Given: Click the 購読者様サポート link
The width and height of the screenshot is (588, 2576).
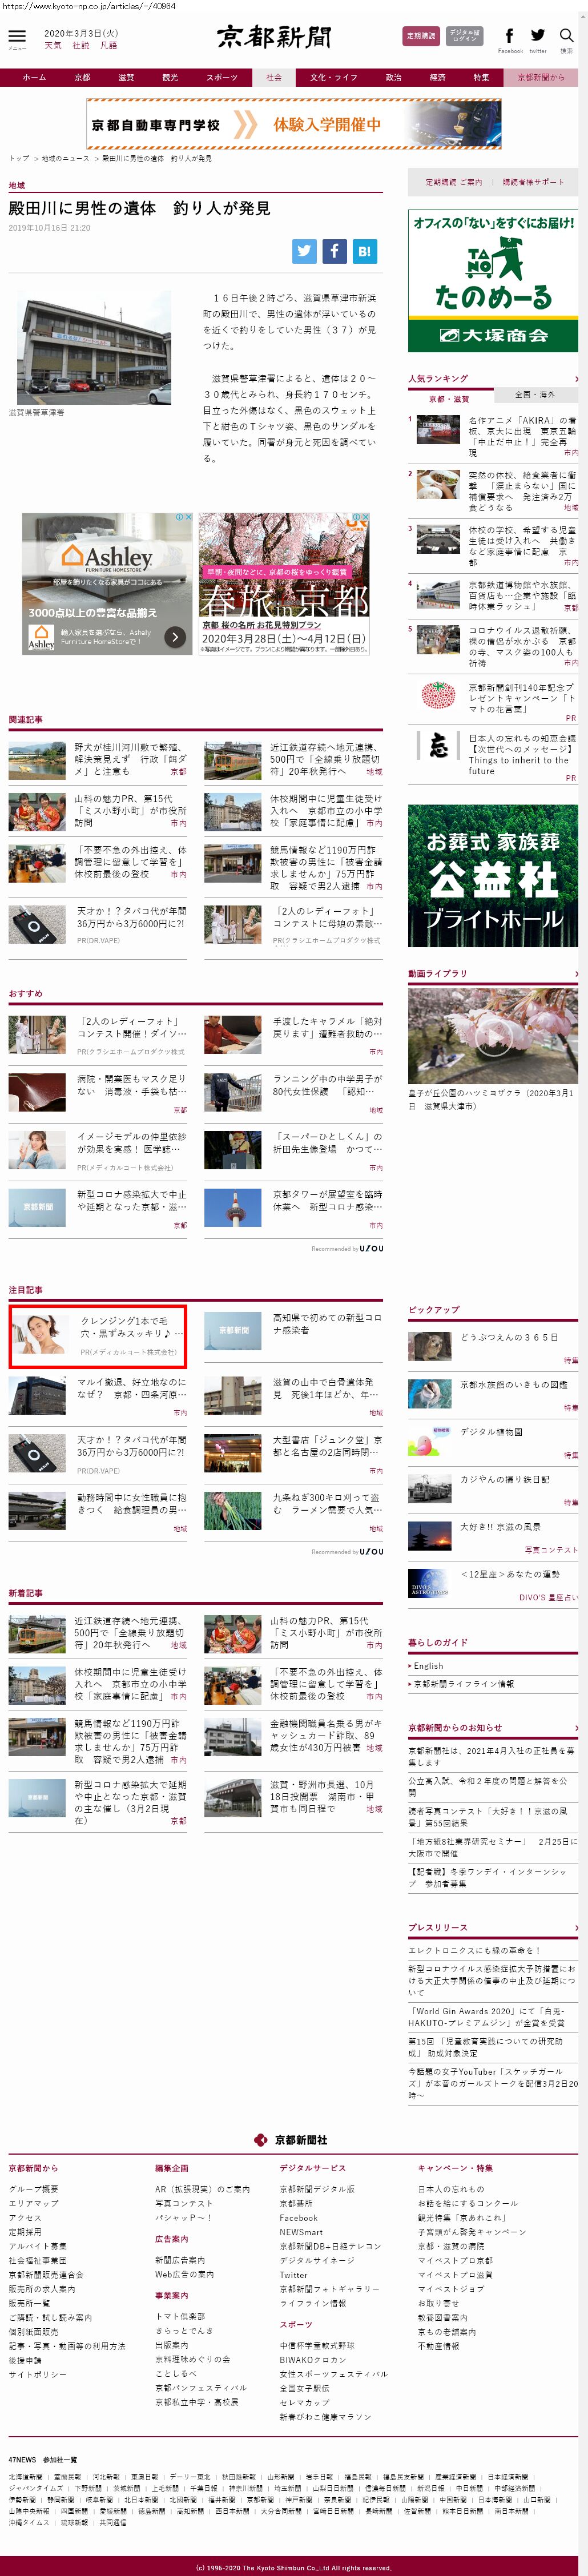Looking at the screenshot, I should point(533,182).
